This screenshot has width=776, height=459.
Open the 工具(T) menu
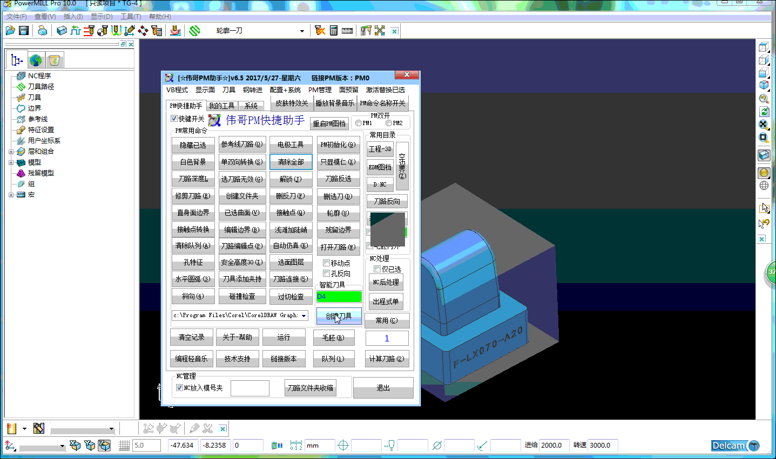[131, 17]
